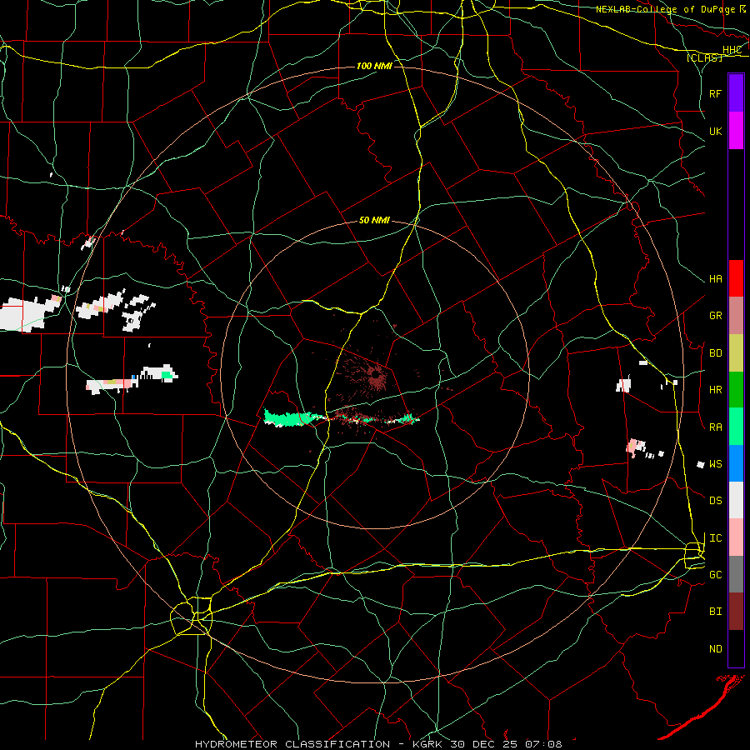
Task: Click the UK legend label
Action: [x=715, y=131]
